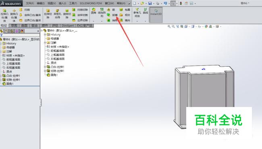Collapse the 零件6 root in the flyout tree

42,30
